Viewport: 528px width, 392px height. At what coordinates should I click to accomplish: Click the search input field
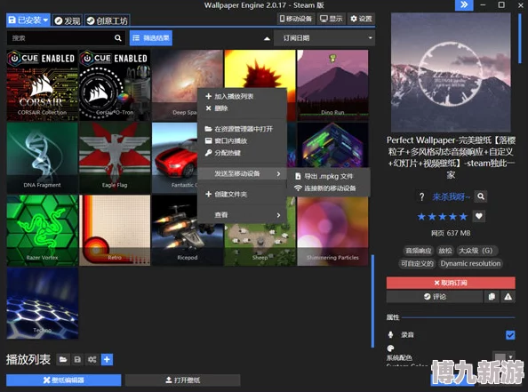(x=60, y=38)
